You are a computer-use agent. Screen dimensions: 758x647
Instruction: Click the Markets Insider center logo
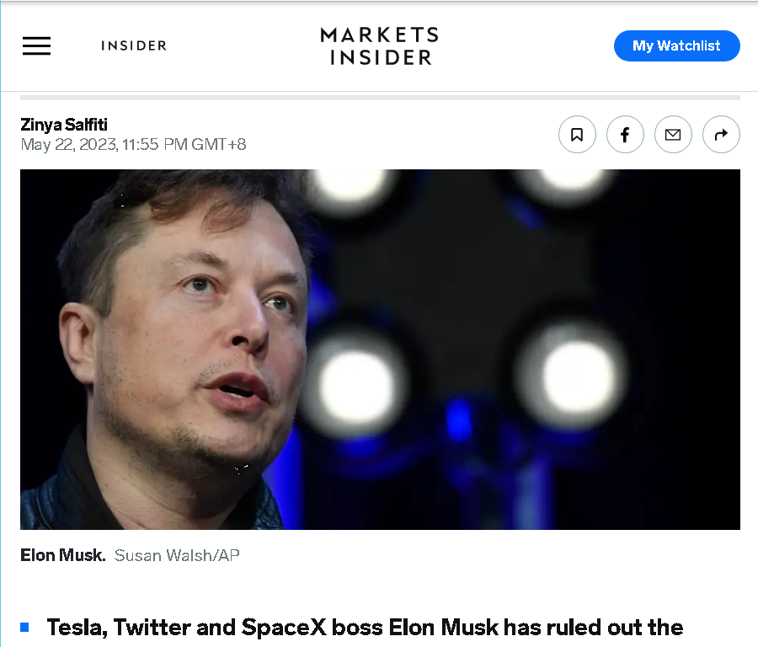coord(380,46)
